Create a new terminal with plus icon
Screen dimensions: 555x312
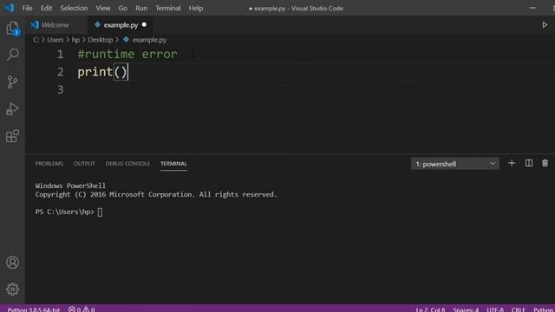point(512,163)
